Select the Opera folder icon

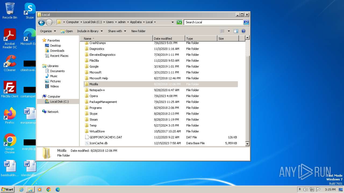coord(87,96)
